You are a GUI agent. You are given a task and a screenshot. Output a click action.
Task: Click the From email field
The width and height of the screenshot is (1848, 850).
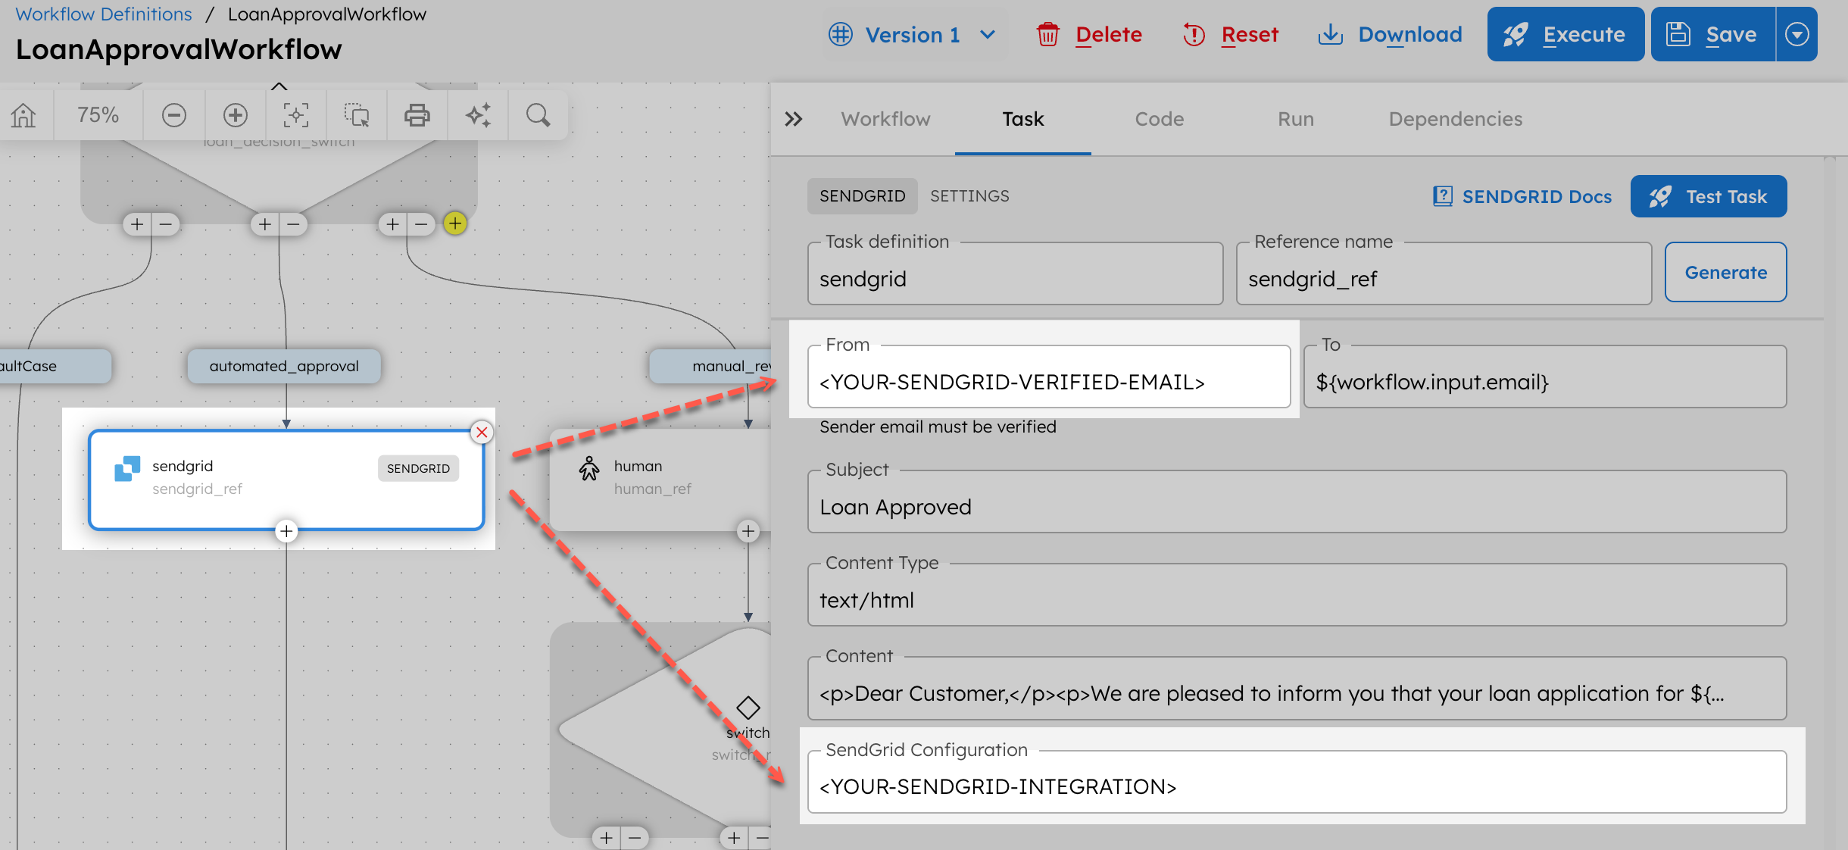point(1049,377)
